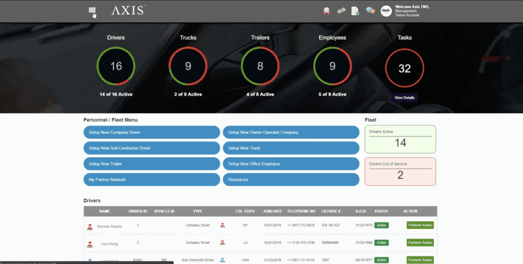The width and height of the screenshot is (523, 264).
Task: Open the document icon in header
Action: [355, 11]
